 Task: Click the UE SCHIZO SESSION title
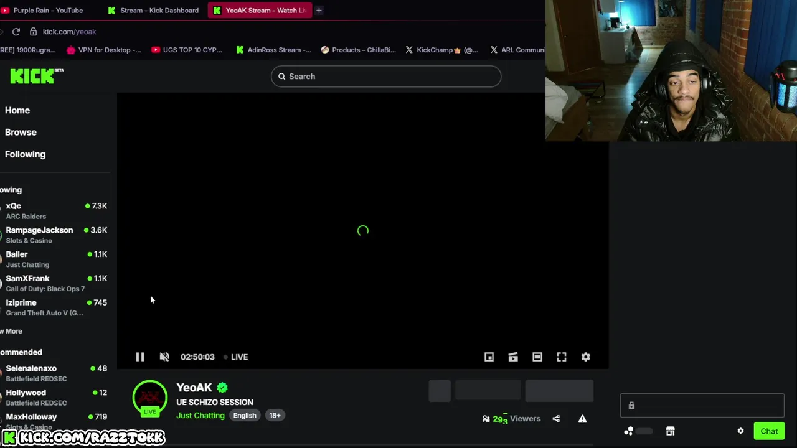[x=215, y=402]
